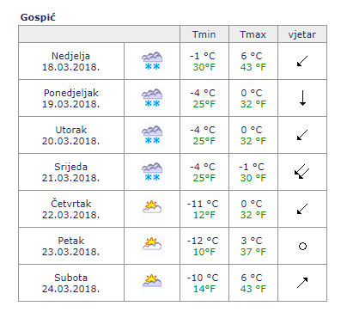Screen dimensions: 341x312
Task: Click the vjetar column header
Action: tap(302, 34)
